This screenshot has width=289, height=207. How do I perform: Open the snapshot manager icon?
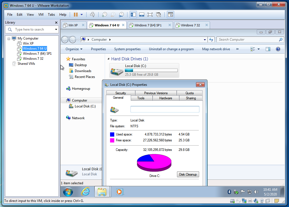coord(121,15)
